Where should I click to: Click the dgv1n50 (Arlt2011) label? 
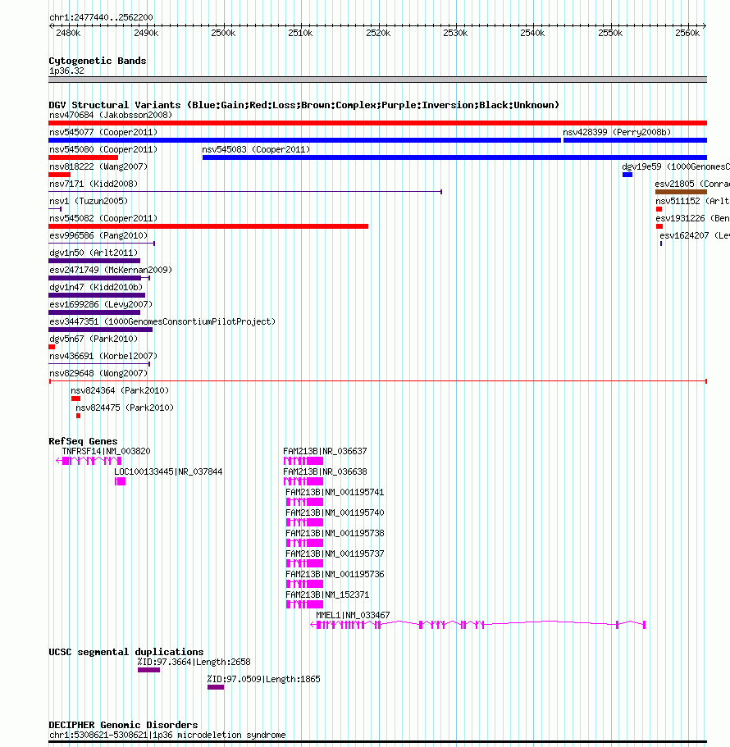94,253
